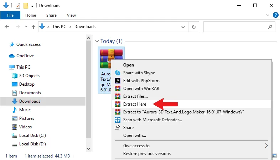Switch to the View ribbon tab
The height and width of the screenshot is (160, 280).
72,15
